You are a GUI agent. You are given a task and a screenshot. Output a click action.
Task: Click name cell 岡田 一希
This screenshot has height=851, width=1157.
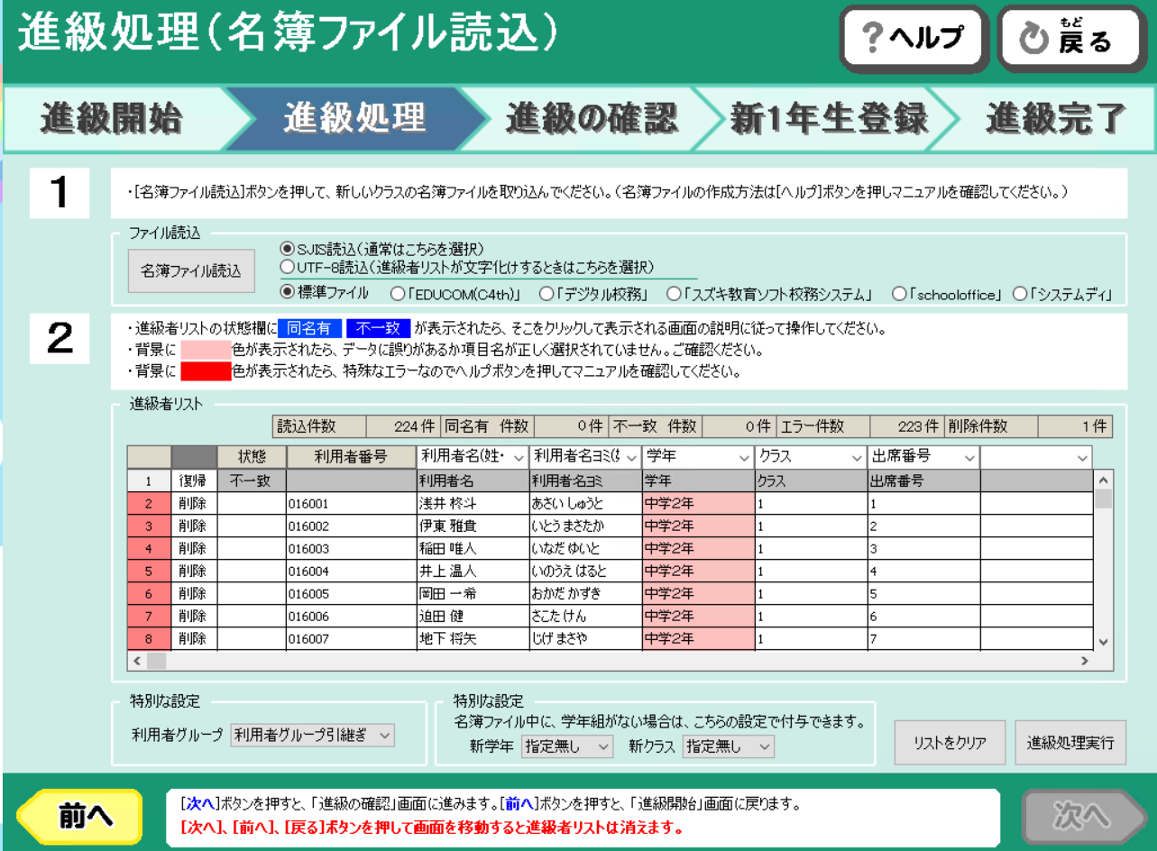pos(473,593)
